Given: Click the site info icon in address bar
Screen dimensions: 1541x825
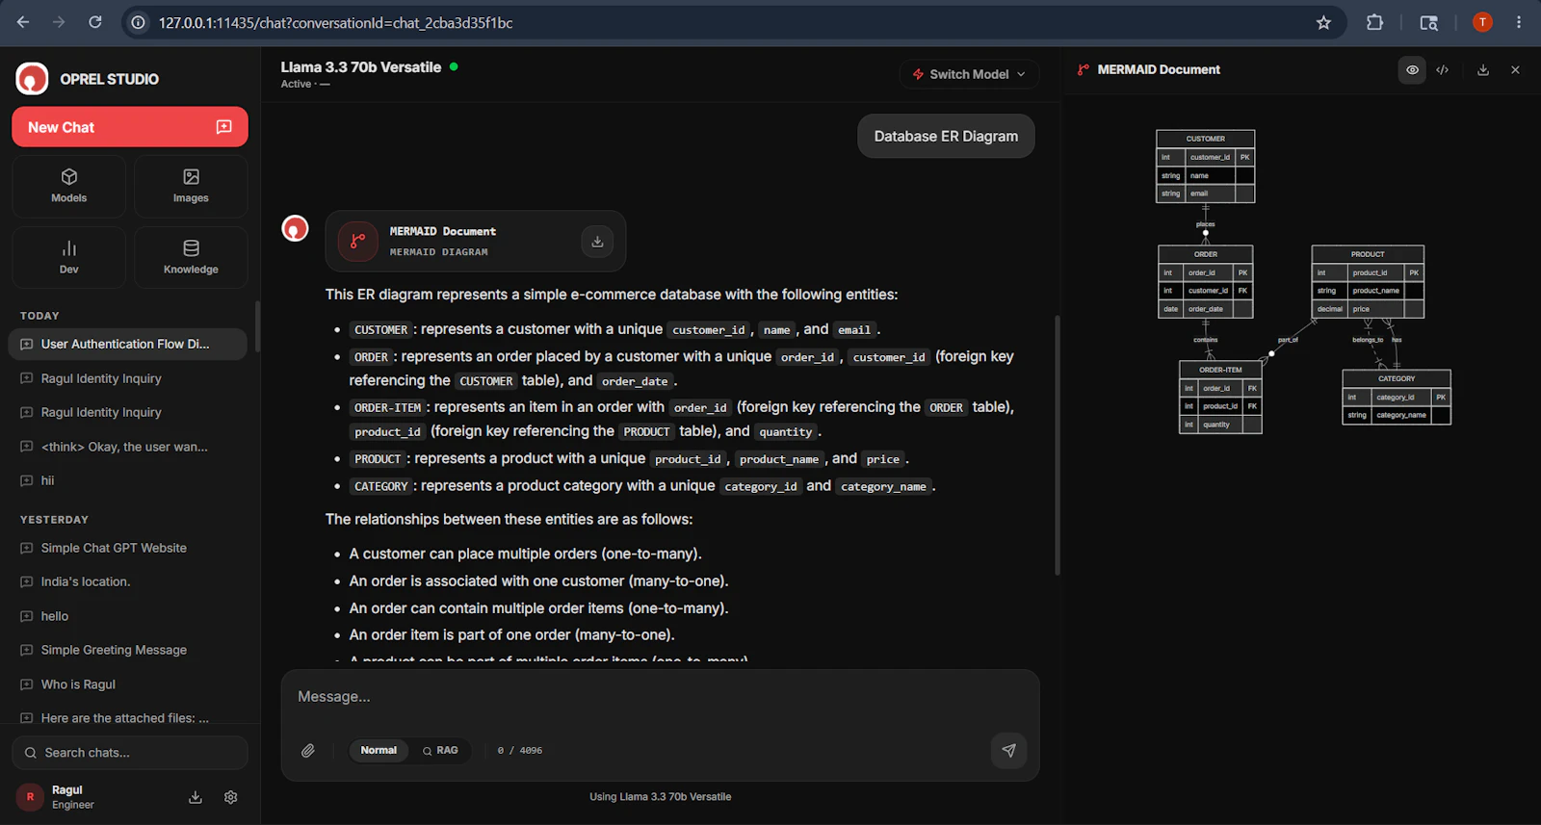Looking at the screenshot, I should [x=139, y=22].
